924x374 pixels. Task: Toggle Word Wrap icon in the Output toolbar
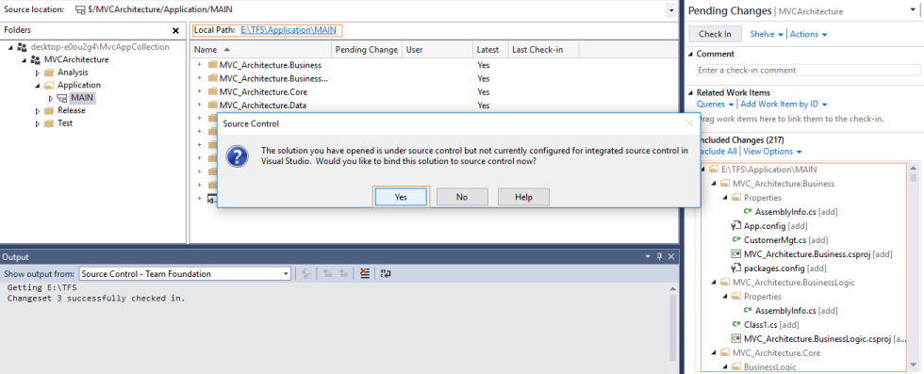click(386, 273)
